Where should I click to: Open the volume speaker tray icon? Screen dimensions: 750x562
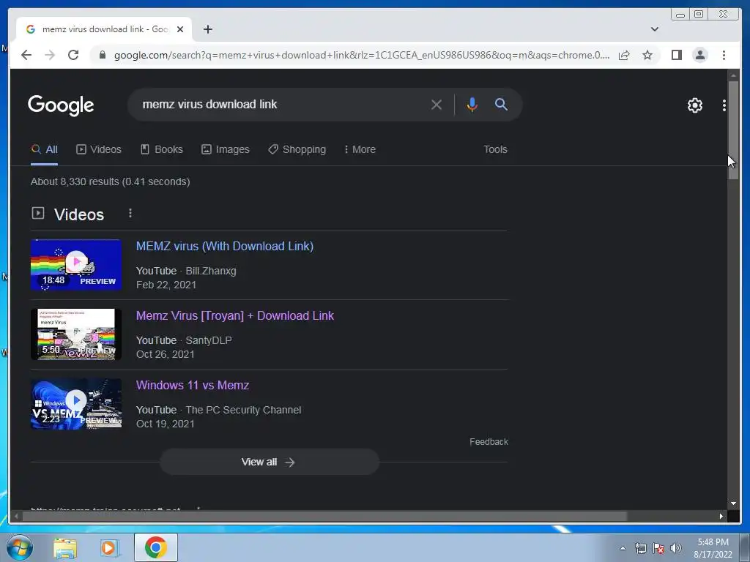[676, 548]
